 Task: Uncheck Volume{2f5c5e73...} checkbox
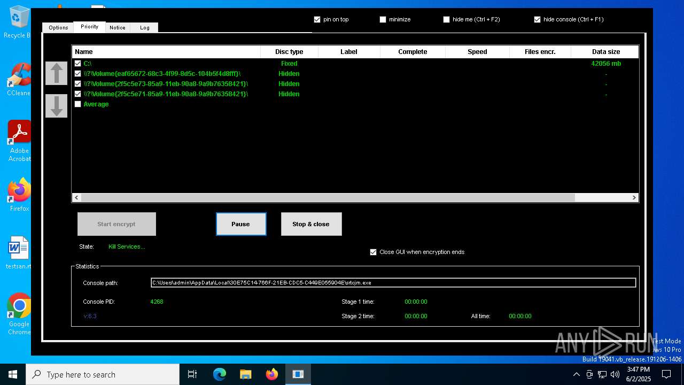click(x=78, y=84)
